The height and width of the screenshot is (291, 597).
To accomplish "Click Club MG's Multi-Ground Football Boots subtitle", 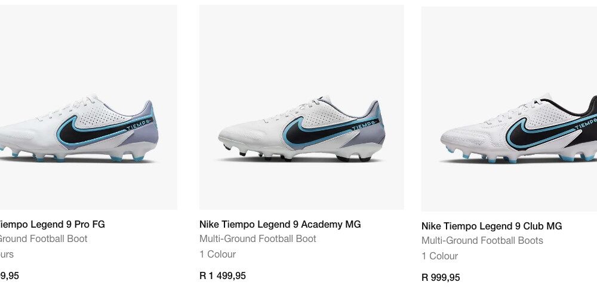I will click(482, 241).
